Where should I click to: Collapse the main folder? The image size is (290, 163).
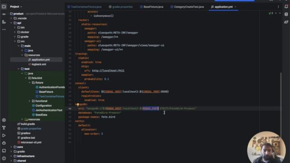click(x=19, y=46)
